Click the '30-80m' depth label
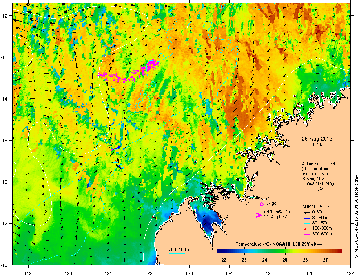 point(319,218)
